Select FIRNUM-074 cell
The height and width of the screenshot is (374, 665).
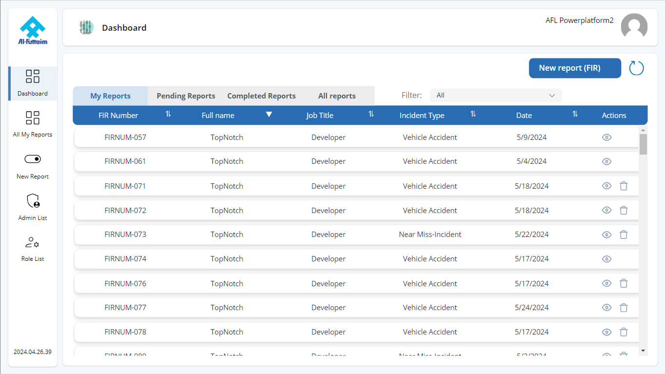tap(125, 259)
